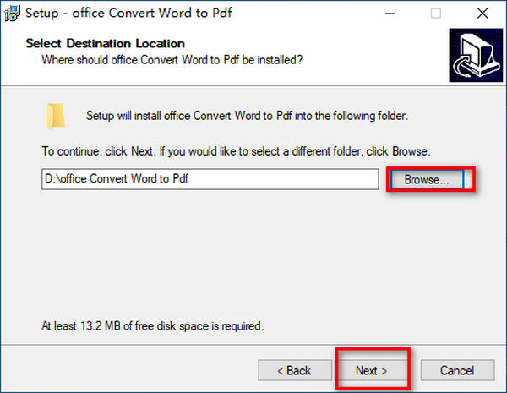Click the free disk space requirement text
Screen dimensions: 507x393
pos(152,325)
